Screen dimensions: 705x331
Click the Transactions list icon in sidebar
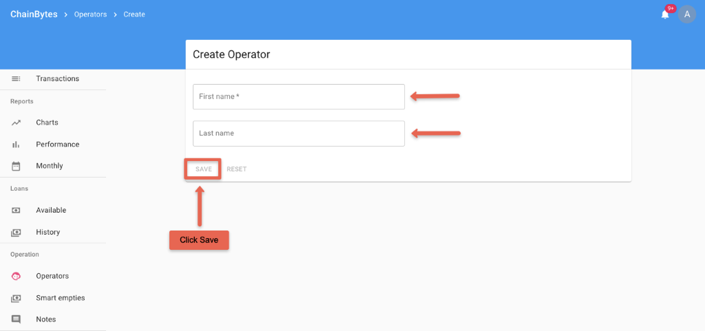16,78
